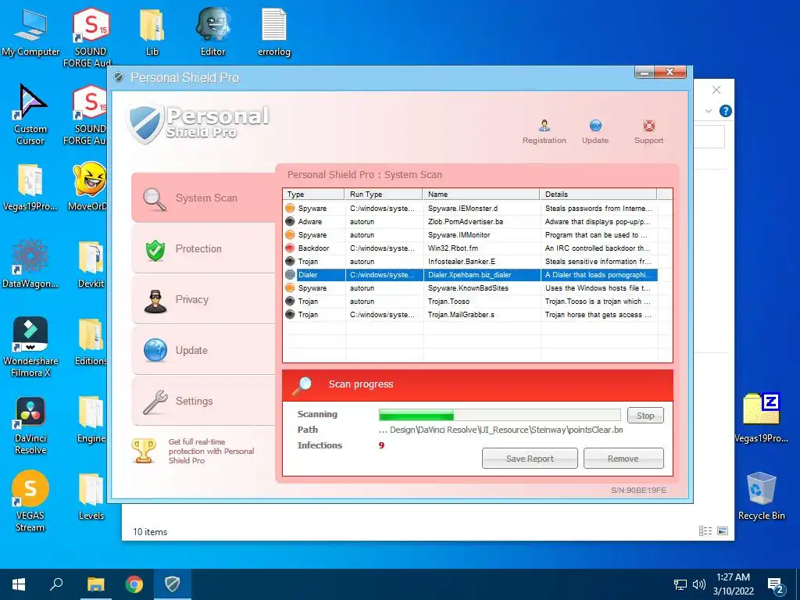Screen dimensions: 800x600
Task: Select the Win32.Rbot.fm backdoor entry
Action: click(470, 248)
